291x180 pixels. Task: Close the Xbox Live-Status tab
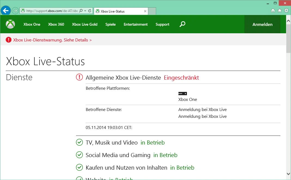point(145,11)
